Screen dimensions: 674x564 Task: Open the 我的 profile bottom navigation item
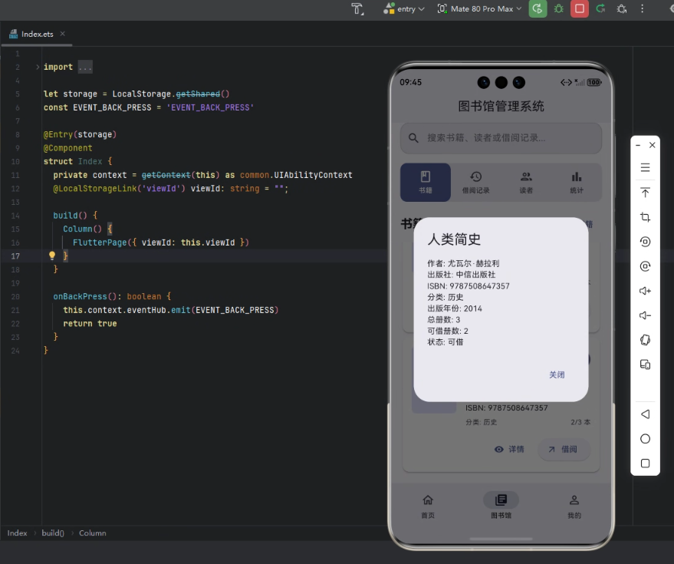pyautogui.click(x=574, y=506)
